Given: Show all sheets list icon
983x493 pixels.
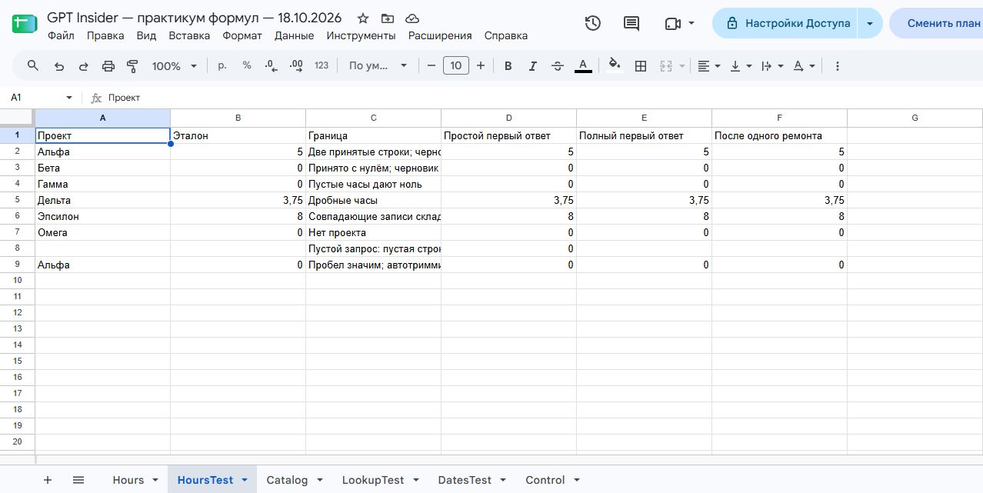Looking at the screenshot, I should (x=78, y=480).
